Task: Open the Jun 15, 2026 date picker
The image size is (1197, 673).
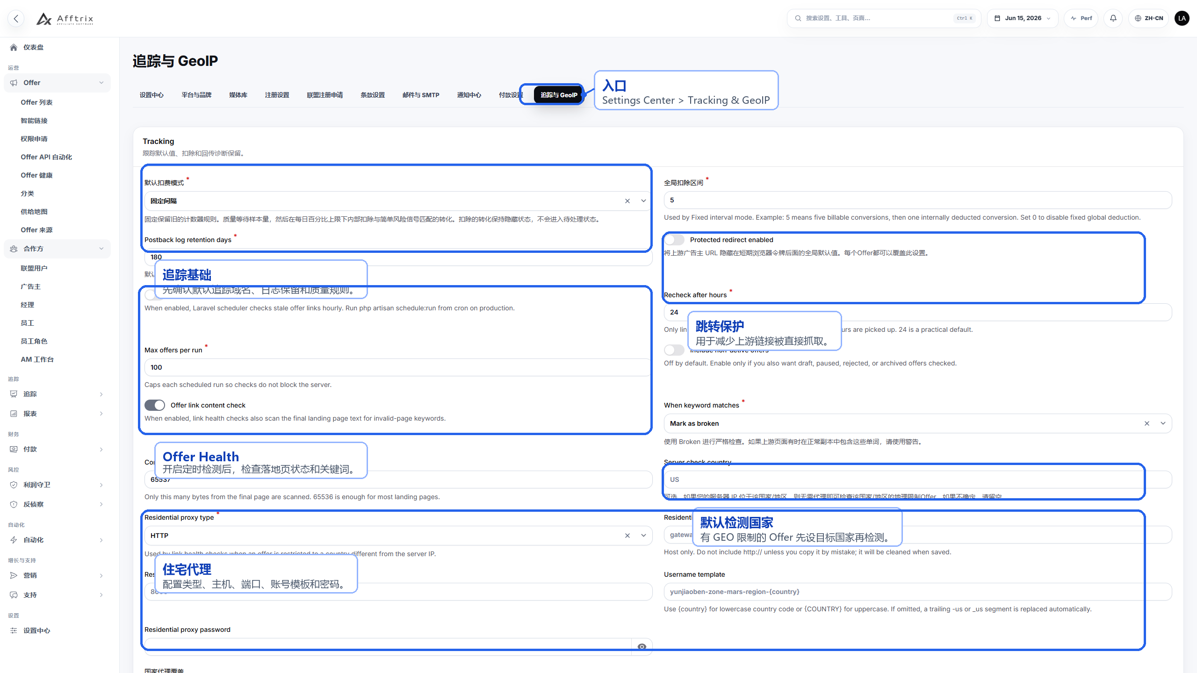Action: click(1023, 18)
